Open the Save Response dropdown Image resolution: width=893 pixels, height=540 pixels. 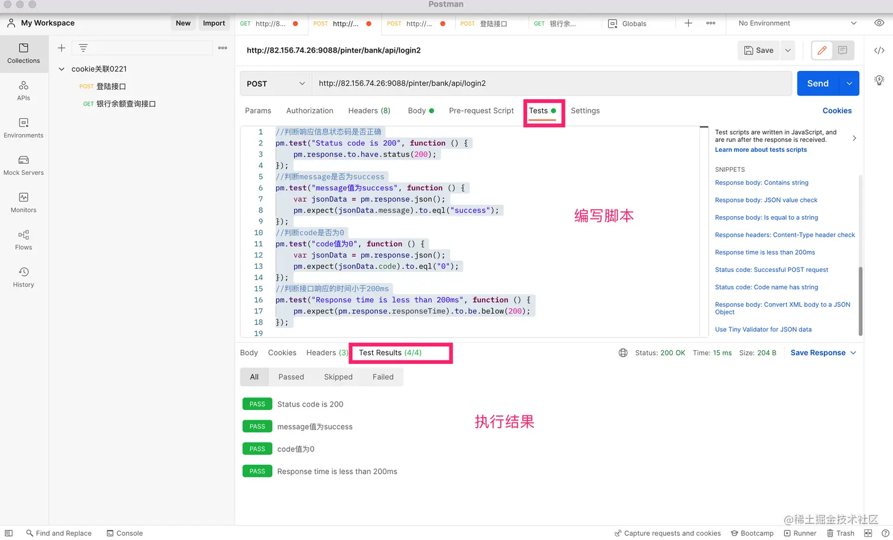tap(823, 353)
